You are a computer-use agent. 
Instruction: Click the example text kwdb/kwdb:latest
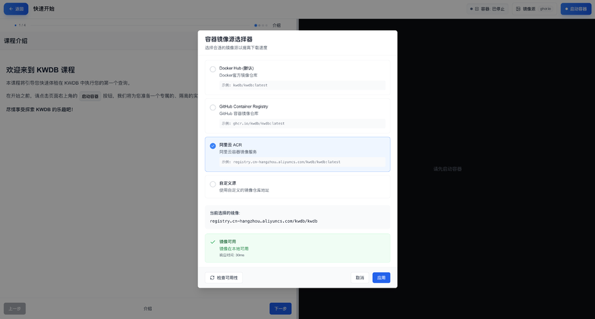tap(250, 86)
